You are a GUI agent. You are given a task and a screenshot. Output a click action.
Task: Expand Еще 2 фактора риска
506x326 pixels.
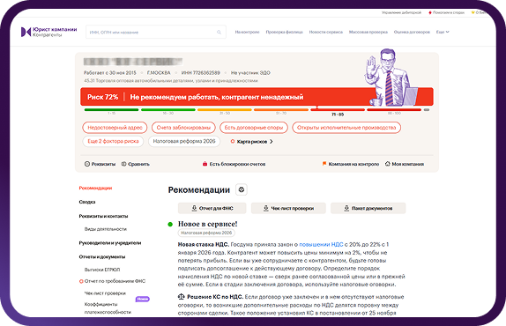[x=113, y=141]
